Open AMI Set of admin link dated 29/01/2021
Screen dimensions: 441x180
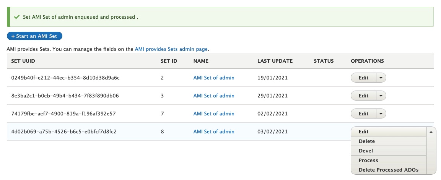point(214,96)
